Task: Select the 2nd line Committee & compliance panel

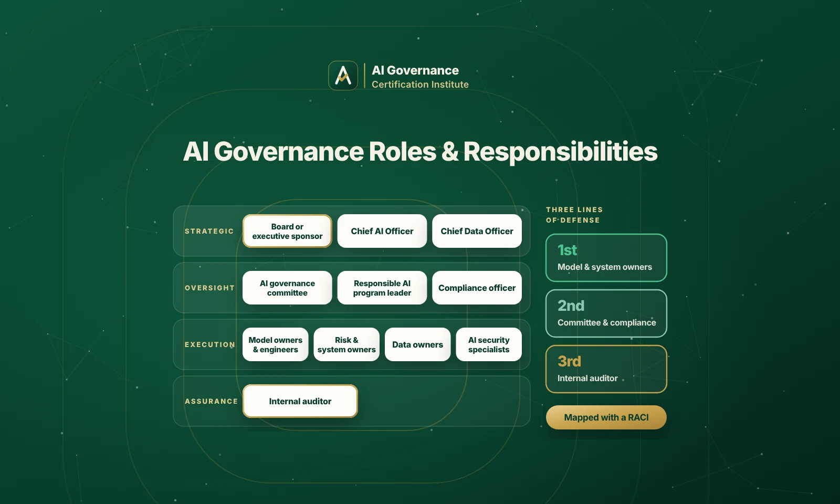Action: [x=606, y=313]
